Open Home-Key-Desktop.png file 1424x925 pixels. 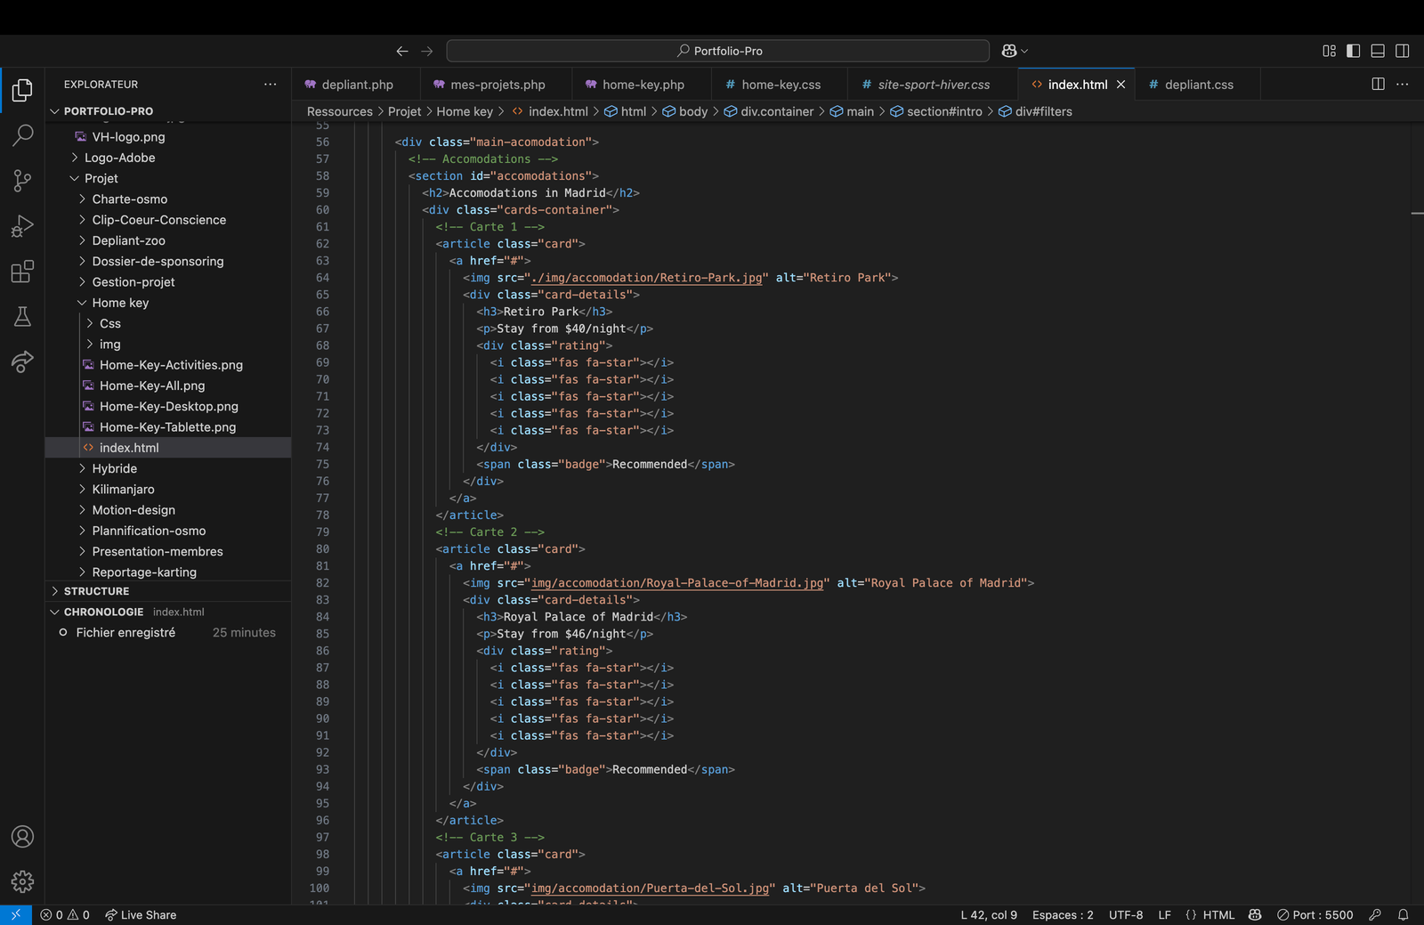coord(168,406)
